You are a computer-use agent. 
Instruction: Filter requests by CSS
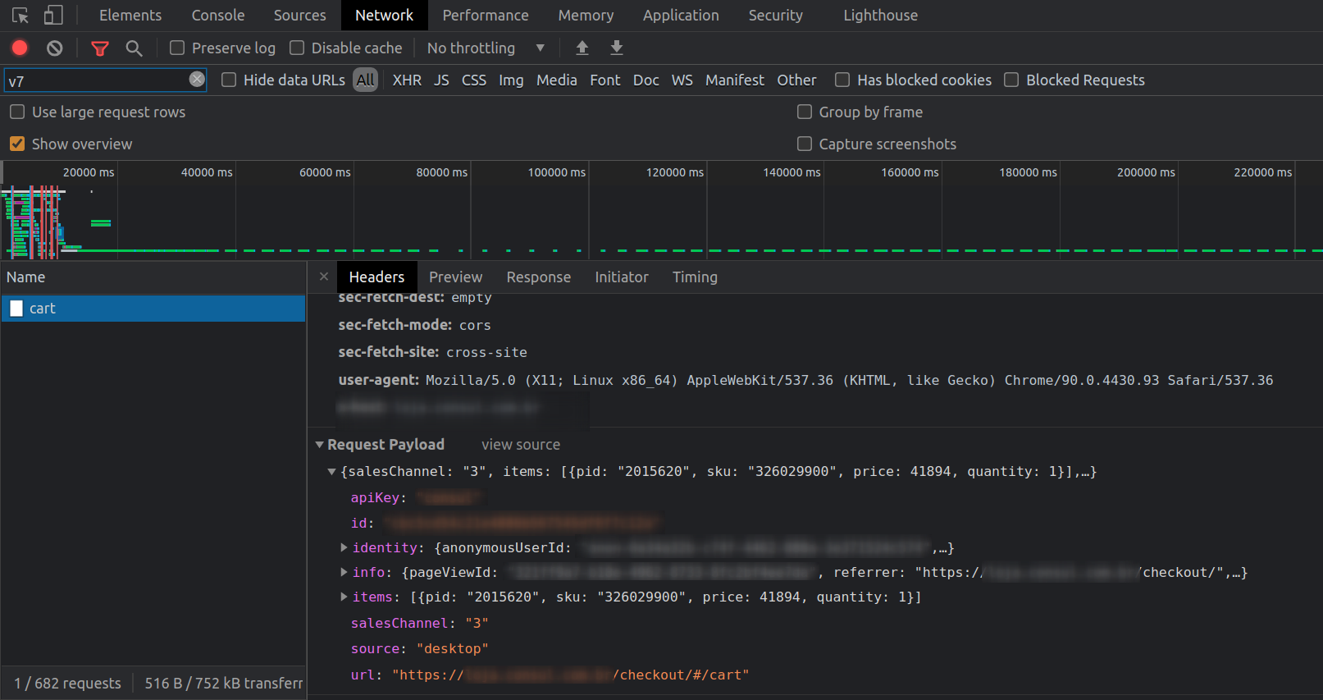click(x=474, y=80)
